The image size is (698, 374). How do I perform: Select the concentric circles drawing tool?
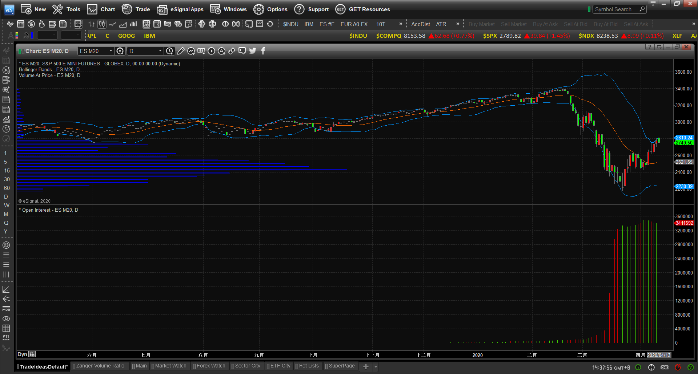pos(6,245)
